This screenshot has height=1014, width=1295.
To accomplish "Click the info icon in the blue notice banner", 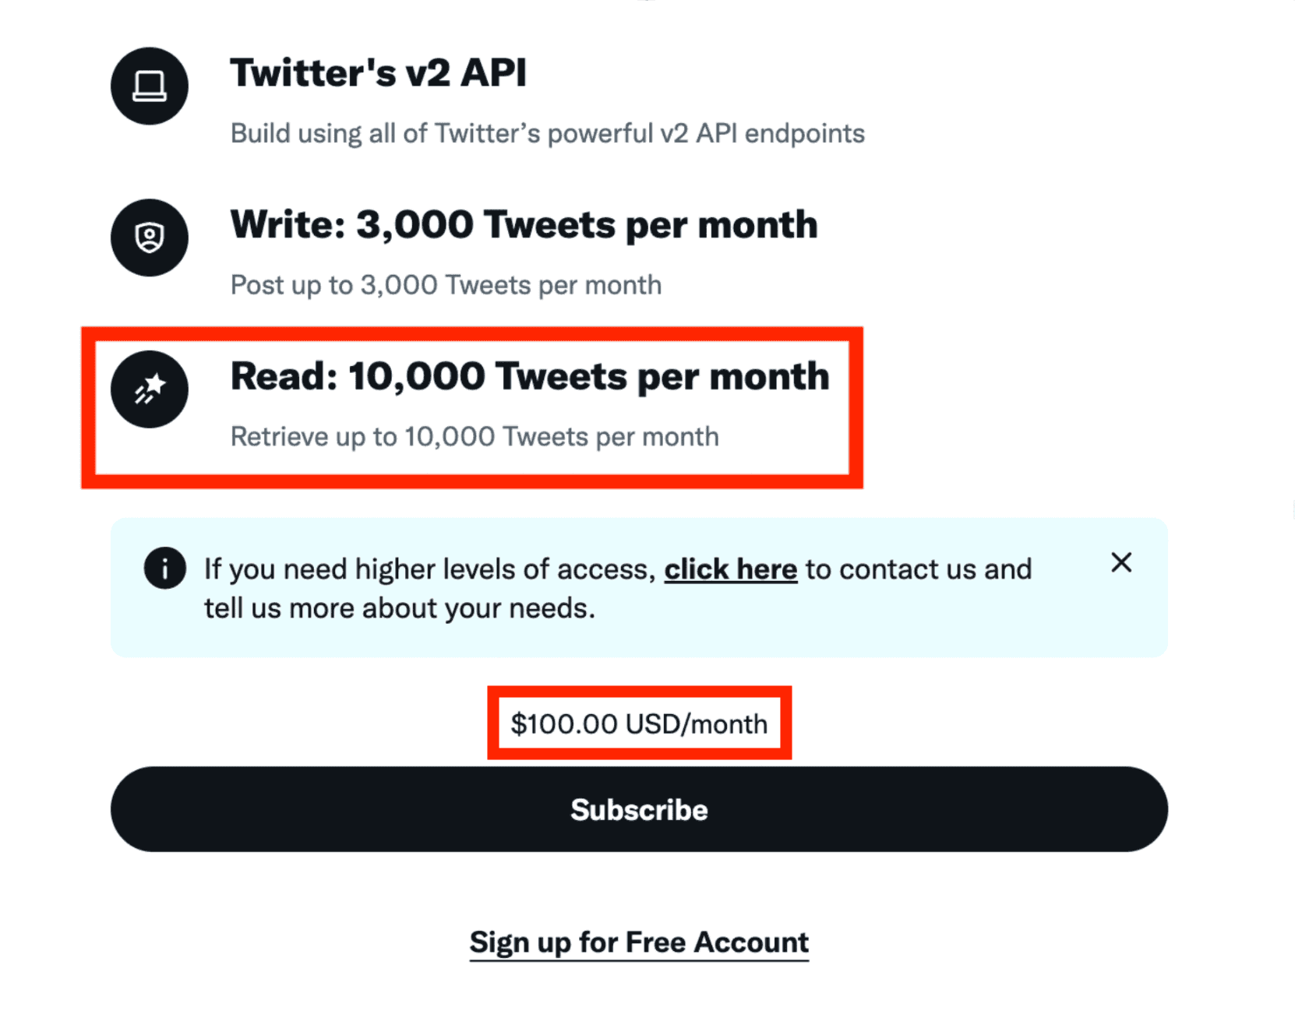I will (x=164, y=569).
